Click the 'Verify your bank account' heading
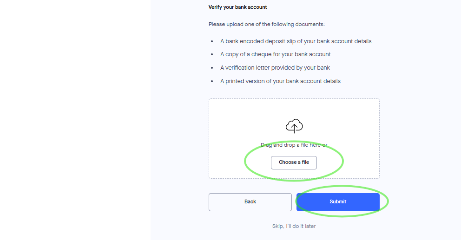Screen dimensions: 461x240 [237, 7]
